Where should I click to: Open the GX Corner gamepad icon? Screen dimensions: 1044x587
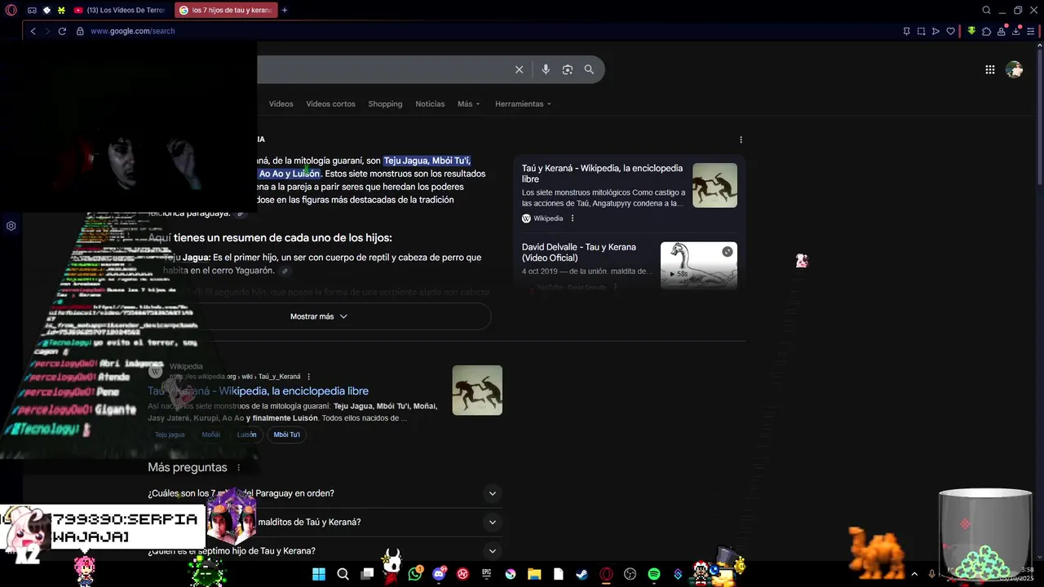(32, 11)
